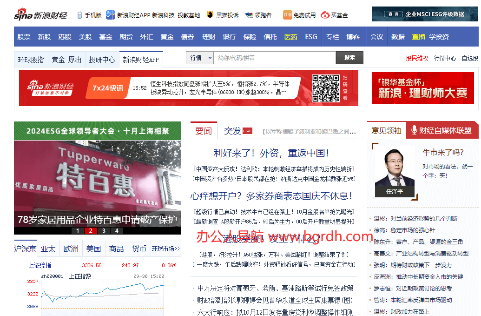Open article 罗志恒：对近期政策讨论的思考
The image size is (481, 316).
[x=413, y=289]
